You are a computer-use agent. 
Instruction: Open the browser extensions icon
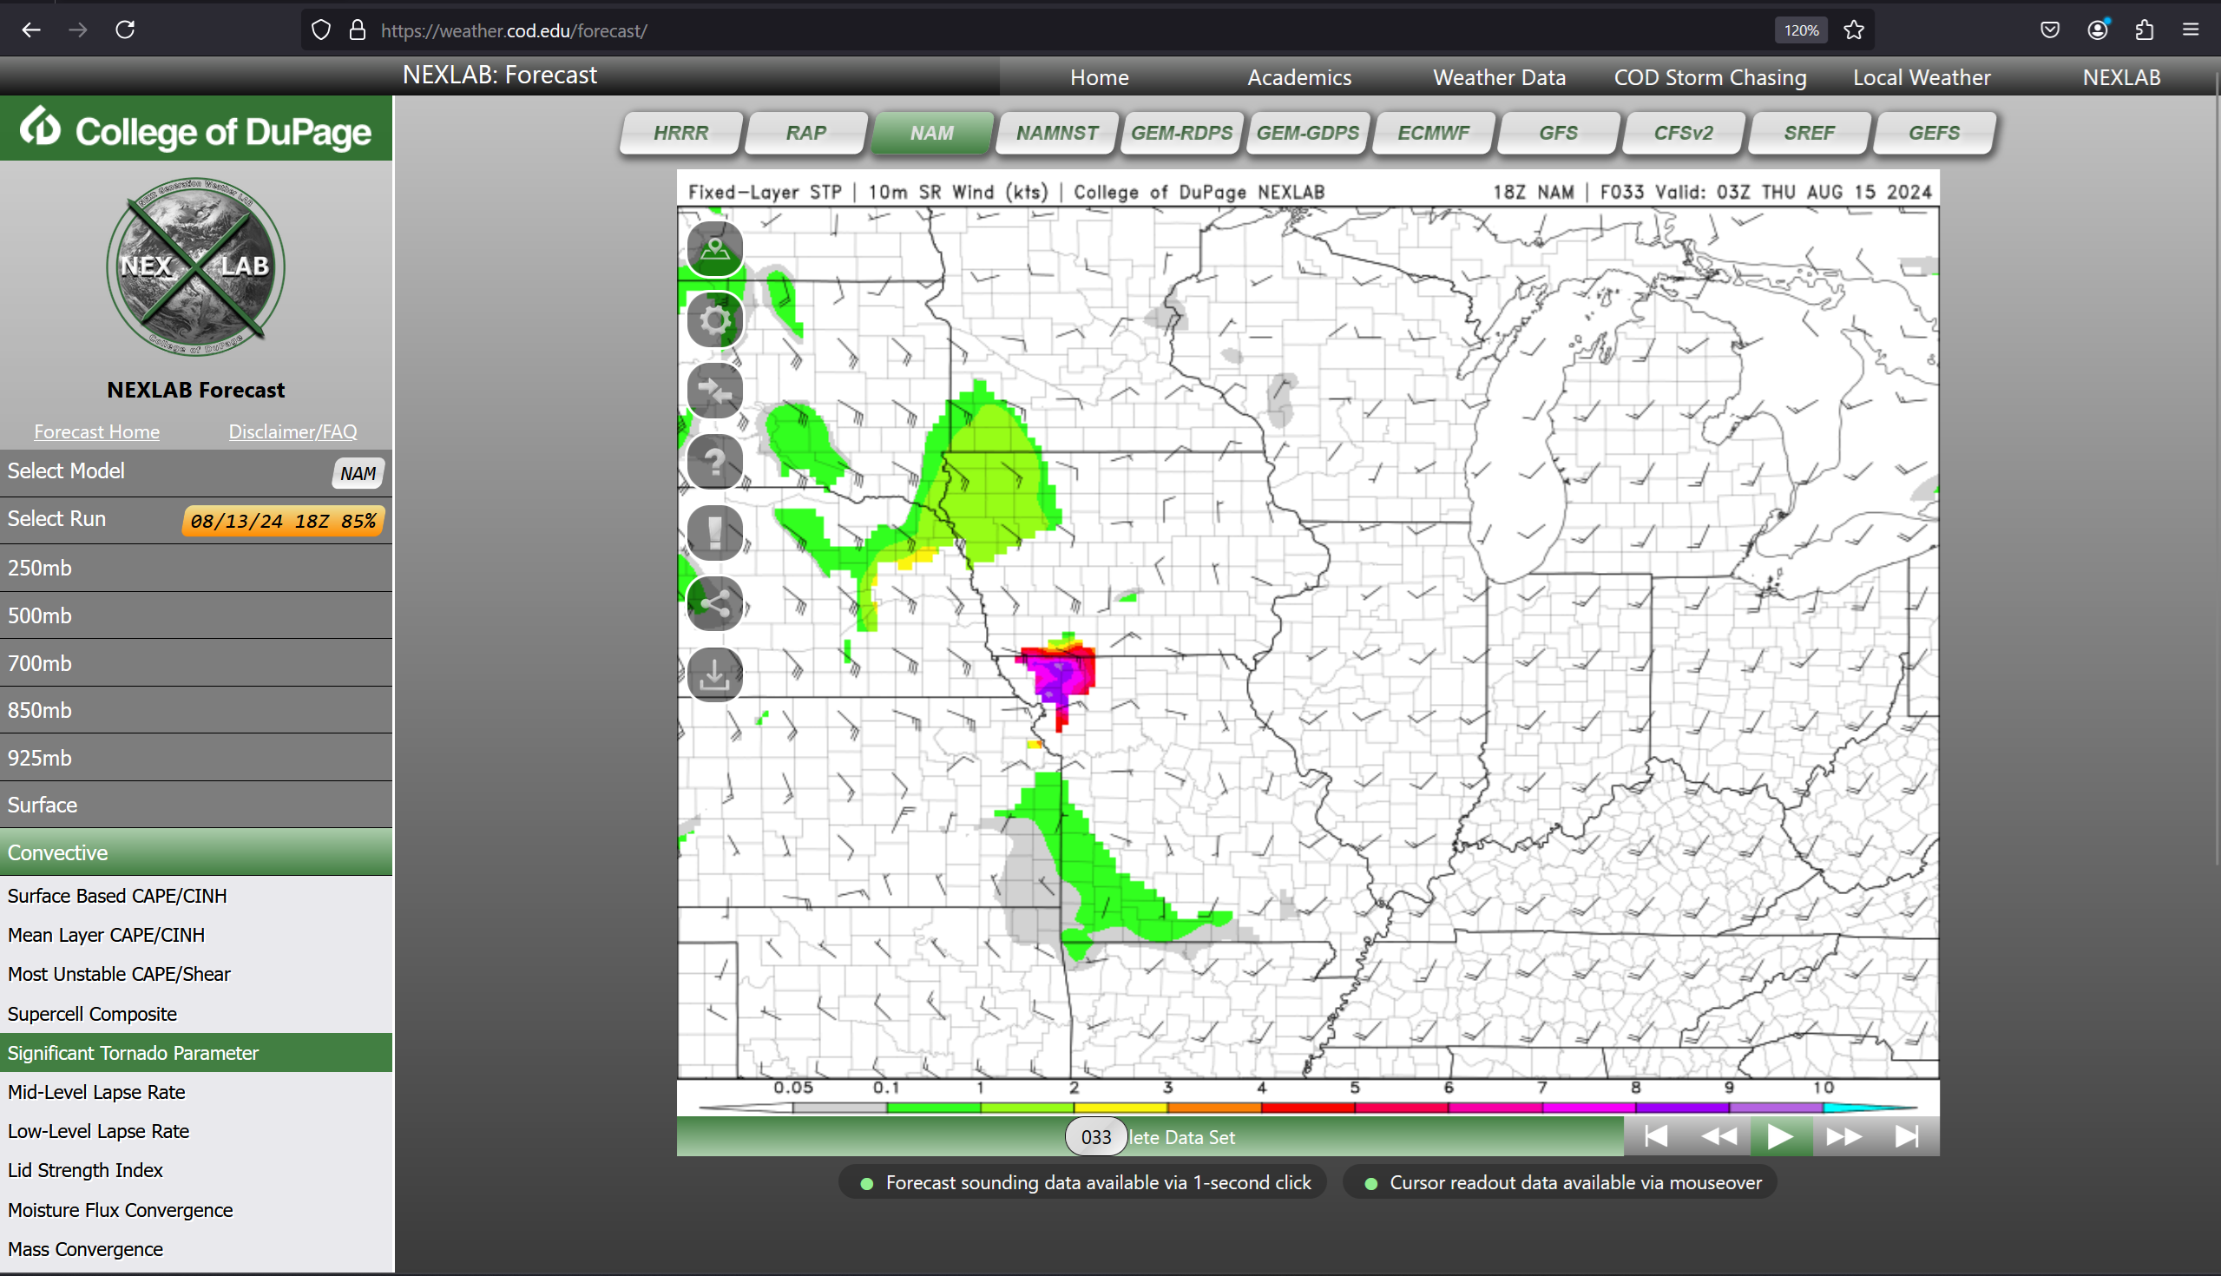pos(2144,30)
